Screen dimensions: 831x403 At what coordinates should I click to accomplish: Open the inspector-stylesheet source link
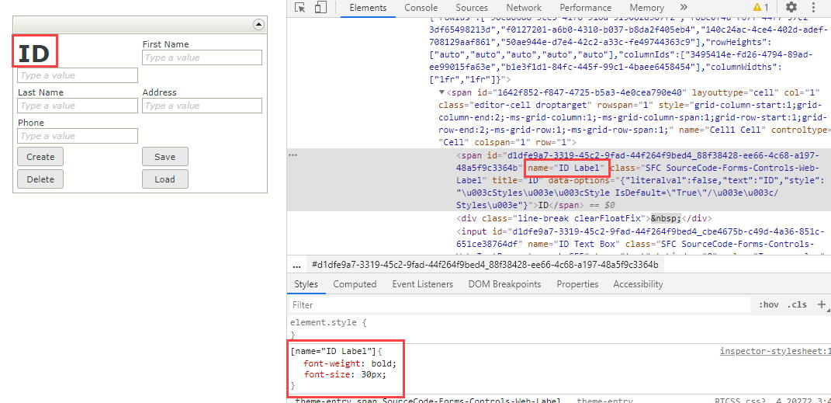(774, 351)
